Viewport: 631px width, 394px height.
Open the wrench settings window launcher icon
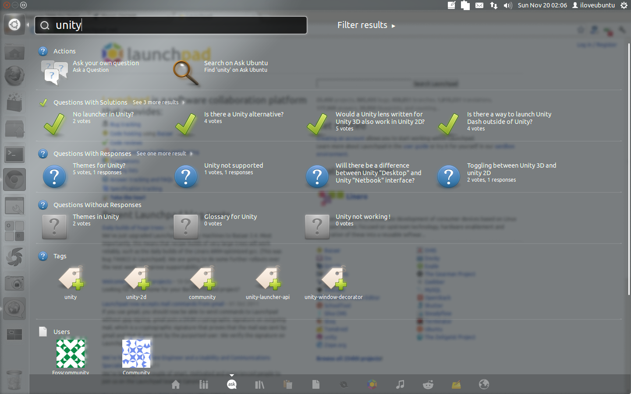pyautogui.click(x=14, y=206)
